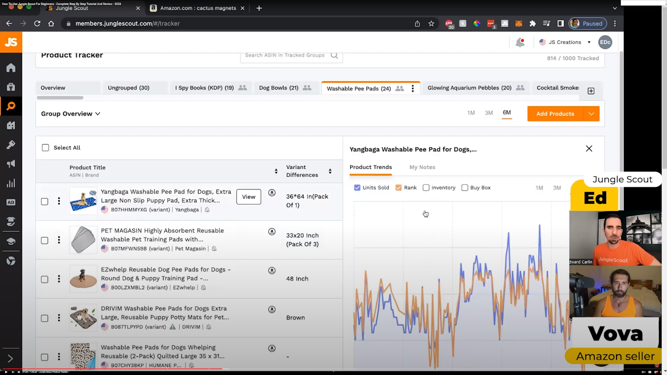Open three-dot menu for Yangbaga product row
Viewport: 667px width, 375px height.
point(59,201)
